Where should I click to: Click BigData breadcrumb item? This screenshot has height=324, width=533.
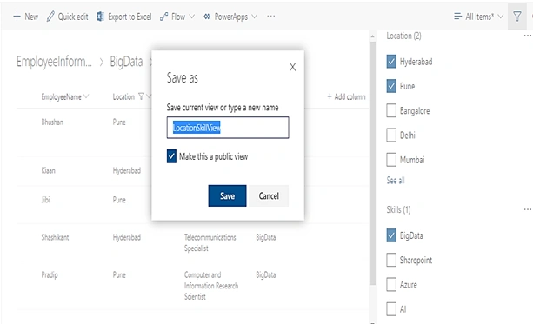pos(126,62)
